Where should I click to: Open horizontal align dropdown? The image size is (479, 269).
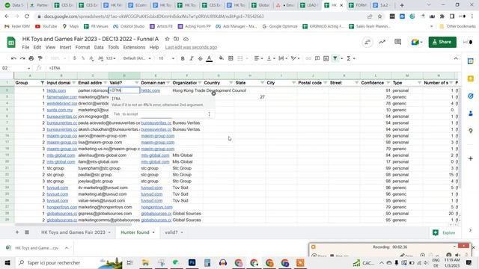coord(258,58)
